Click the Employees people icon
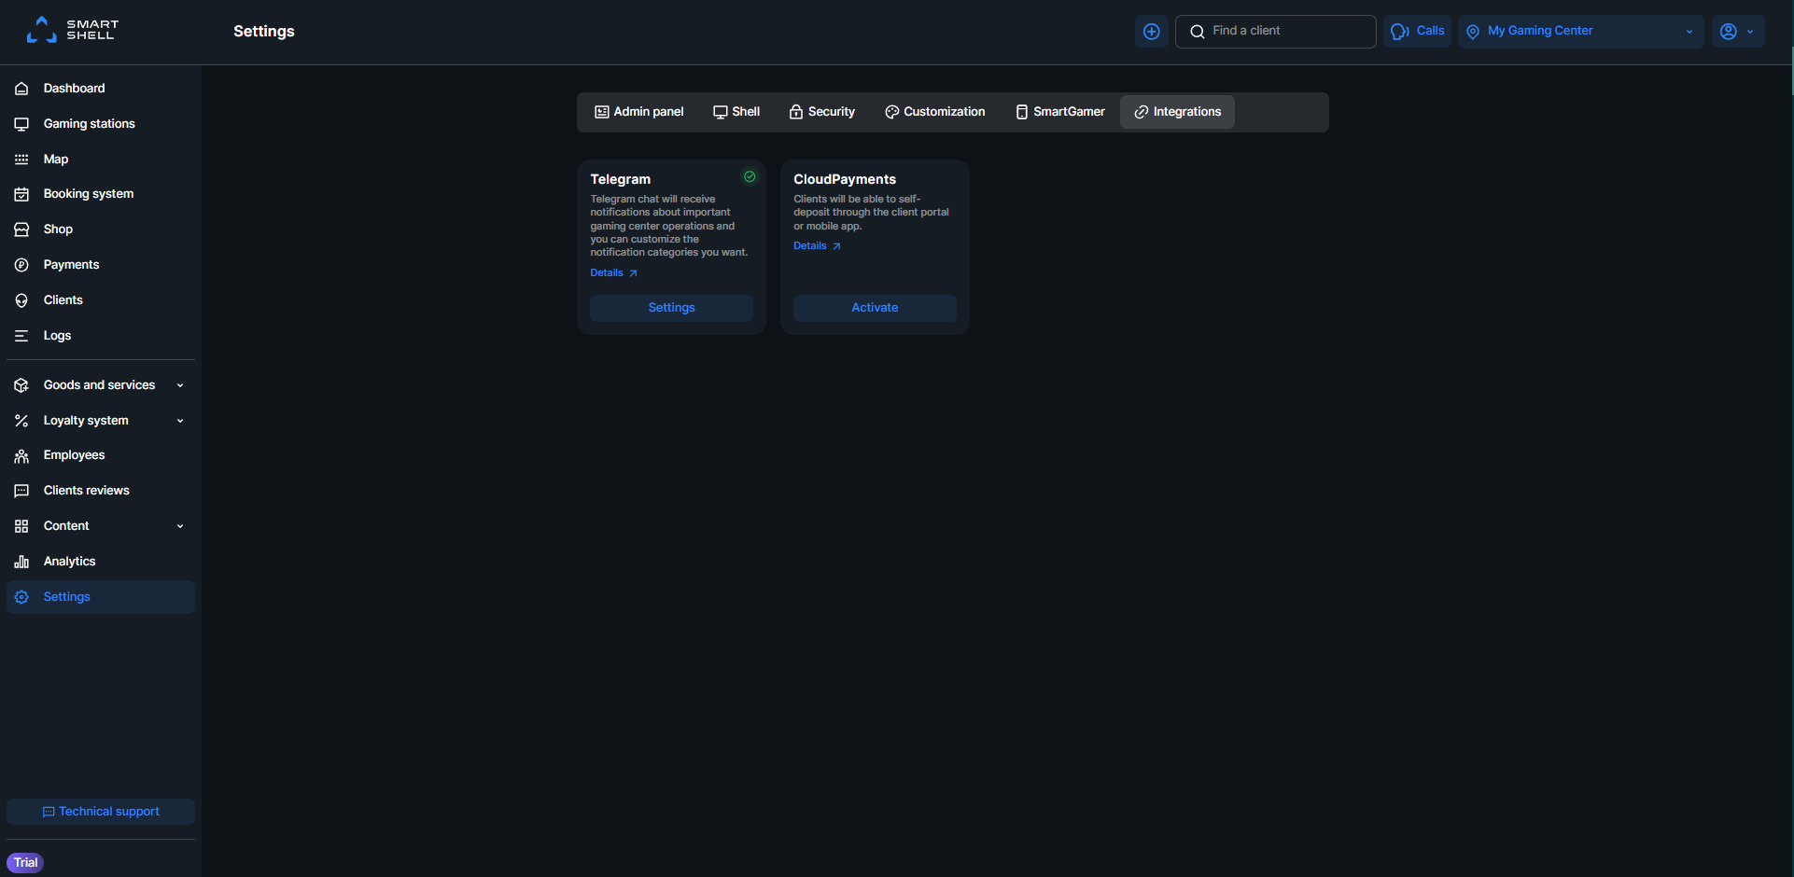 [x=21, y=455]
